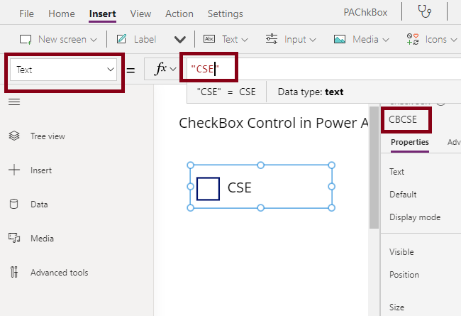Open Media pane in left sidebar

[x=42, y=239]
